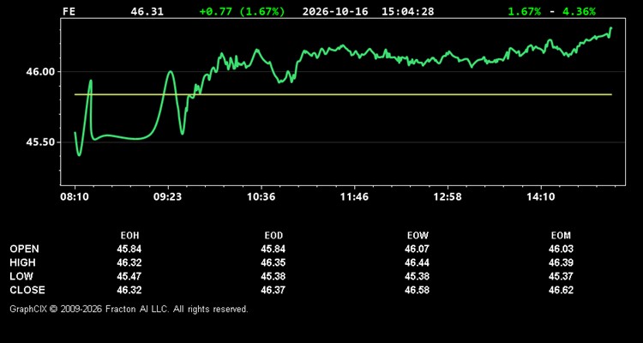Click the EOW CLOSE value 46.58
This screenshot has height=343, width=643.
click(x=417, y=290)
